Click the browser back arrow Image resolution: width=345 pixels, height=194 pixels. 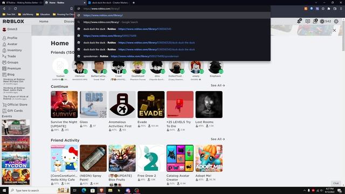point(4,9)
